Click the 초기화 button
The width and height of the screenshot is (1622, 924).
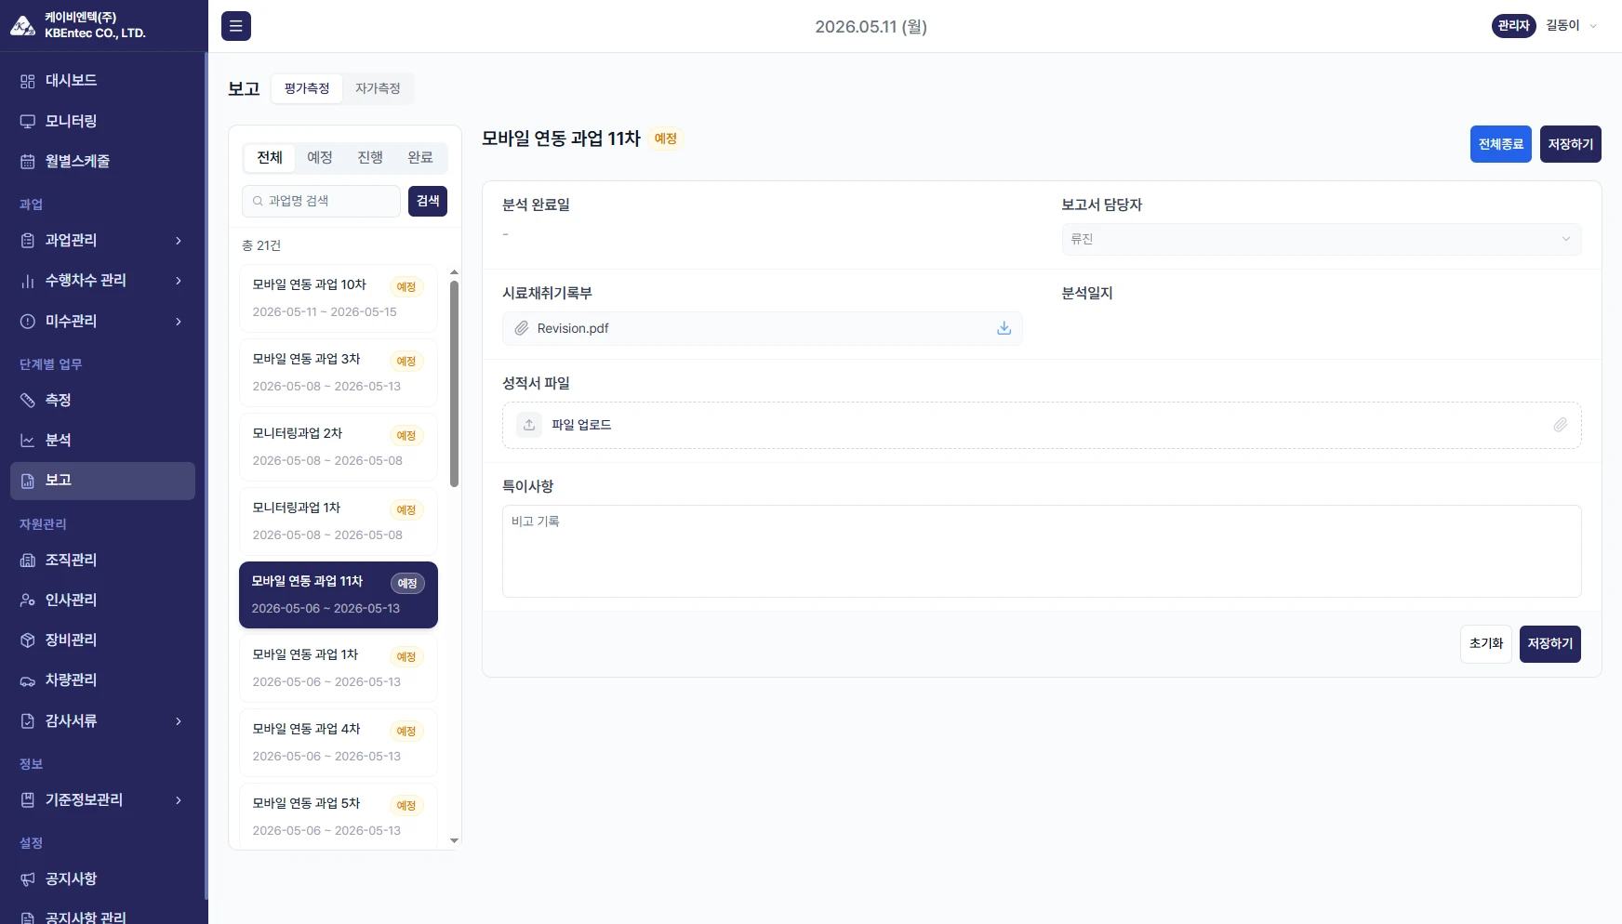pos(1486,644)
